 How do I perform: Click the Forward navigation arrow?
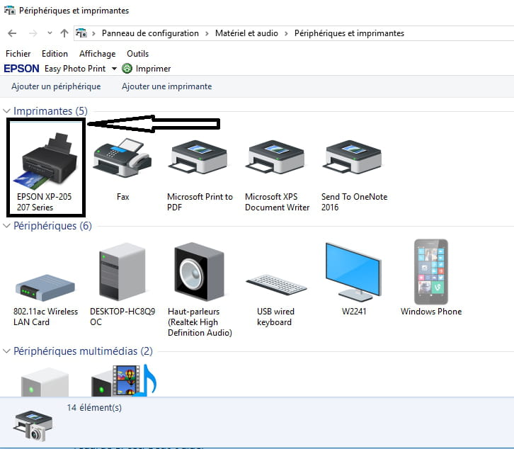[x=33, y=33]
